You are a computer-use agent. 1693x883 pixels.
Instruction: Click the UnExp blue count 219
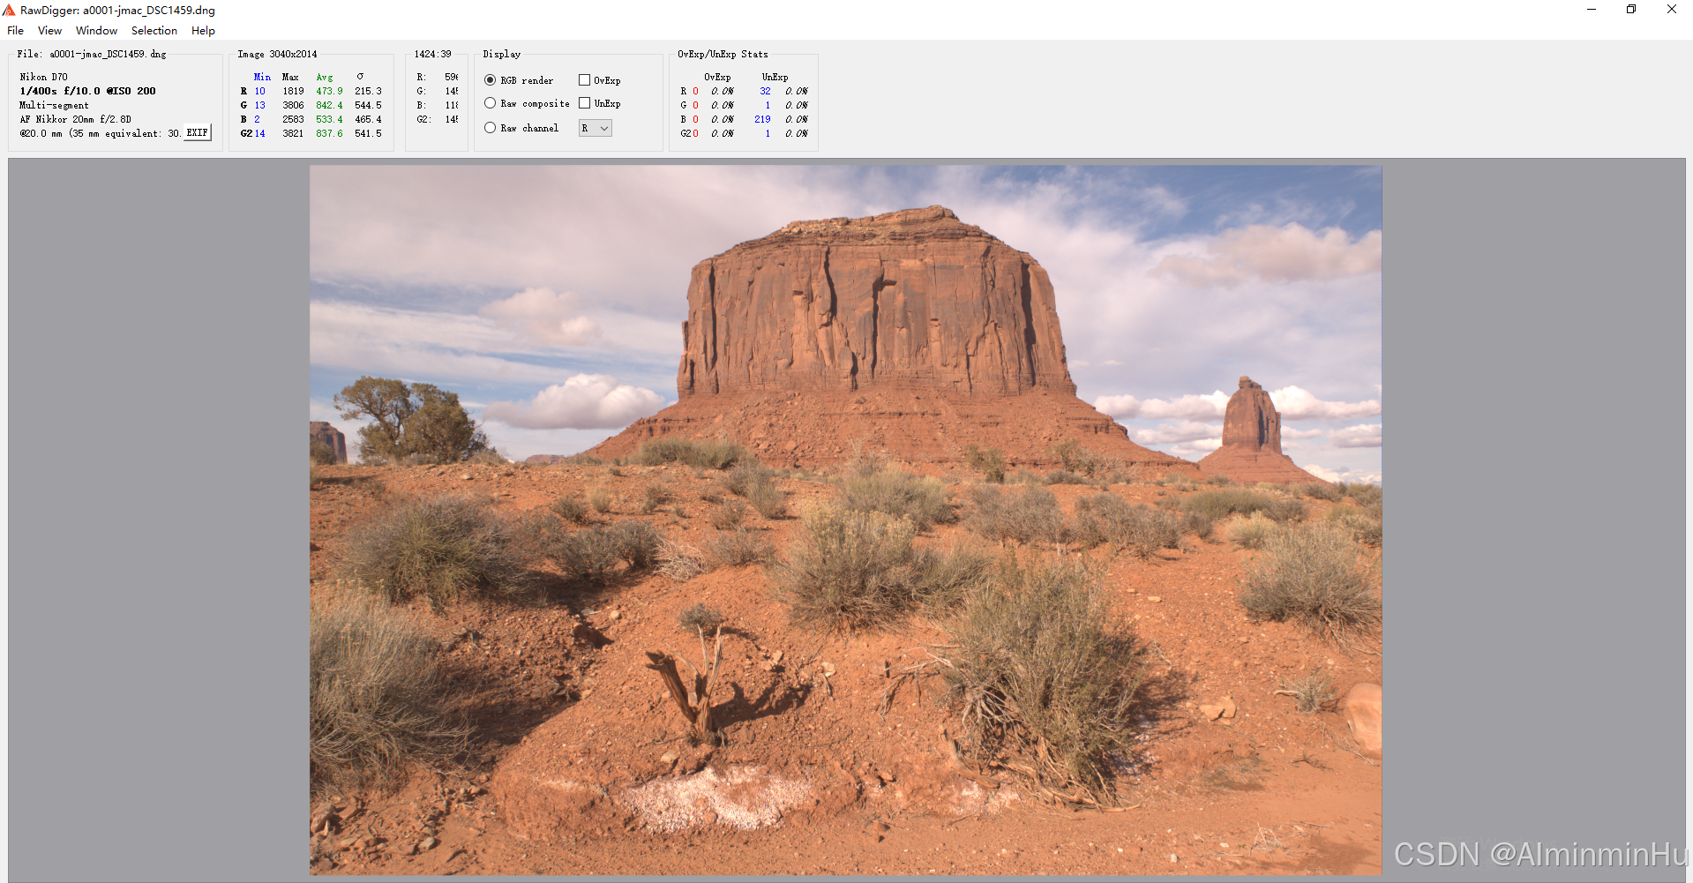coord(762,119)
